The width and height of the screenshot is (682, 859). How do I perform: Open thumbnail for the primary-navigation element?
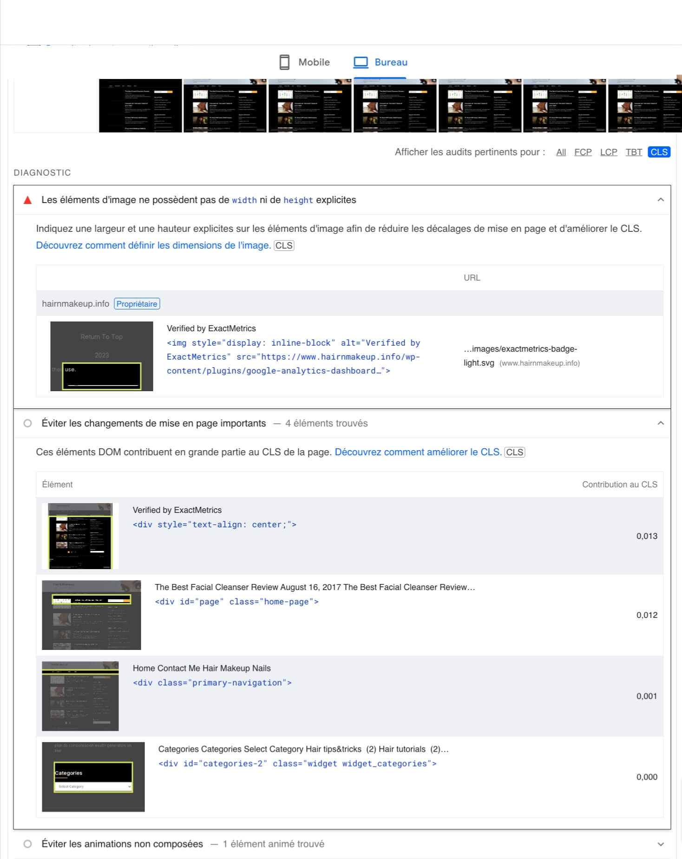tap(80, 696)
